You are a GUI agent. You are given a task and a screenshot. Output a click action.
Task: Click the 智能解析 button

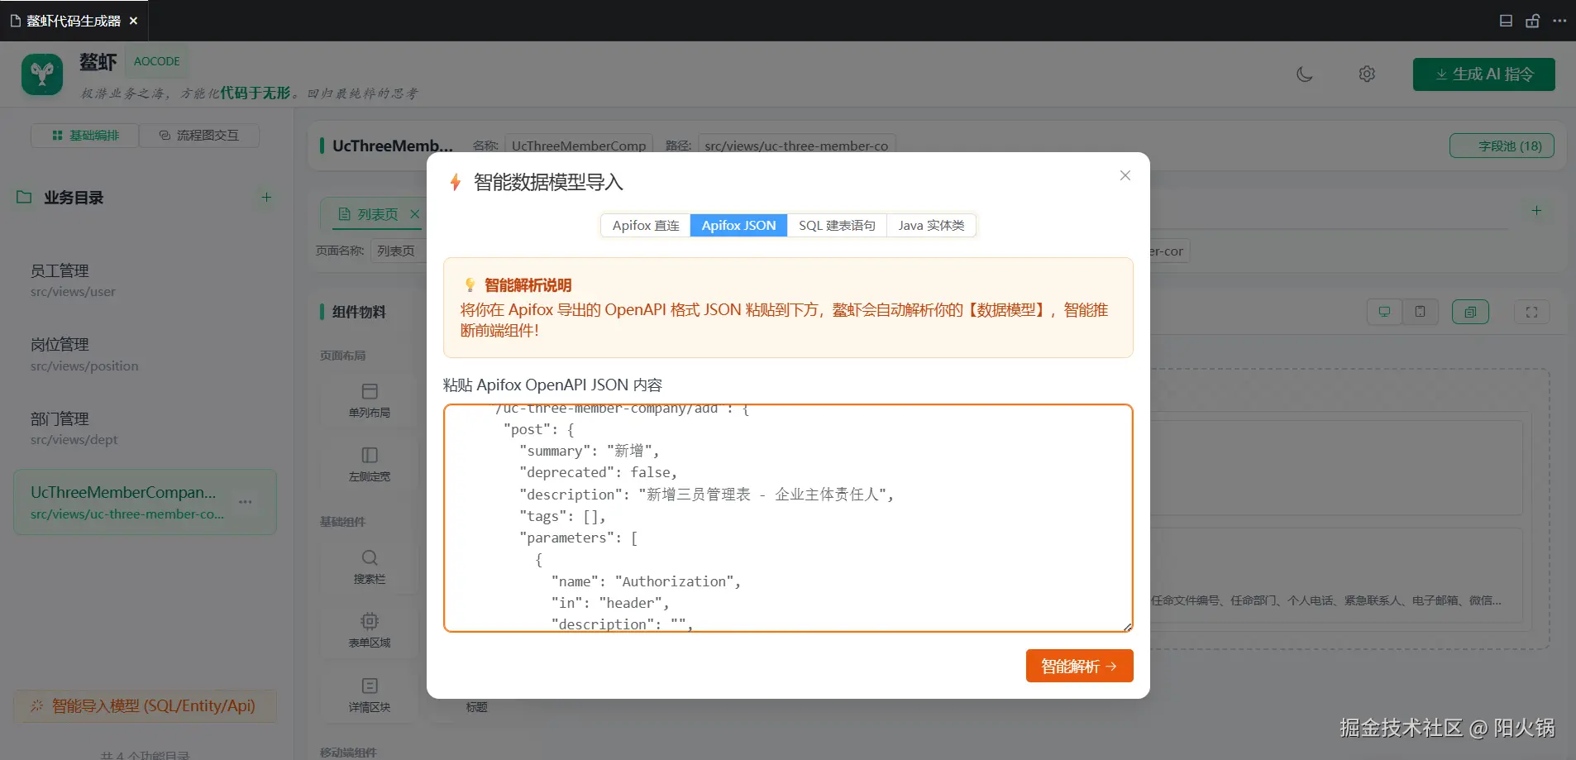(1079, 666)
